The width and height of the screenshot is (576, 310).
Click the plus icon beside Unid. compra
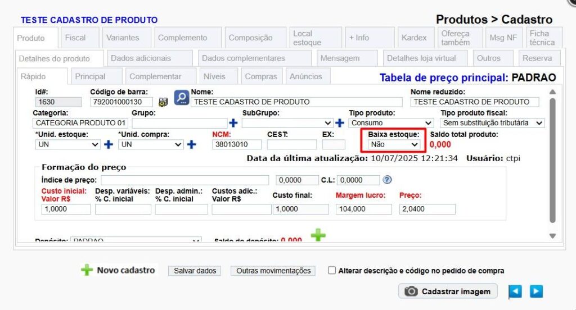coord(191,144)
